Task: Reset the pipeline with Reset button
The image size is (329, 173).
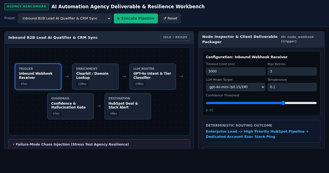Action: tap(171, 18)
